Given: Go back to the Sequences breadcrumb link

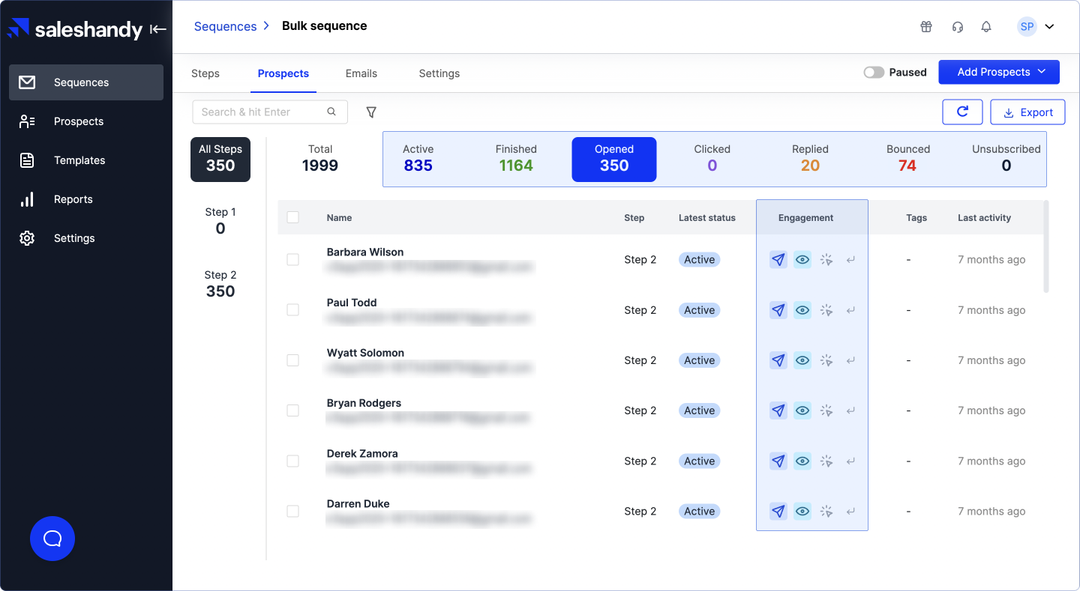Looking at the screenshot, I should [226, 26].
